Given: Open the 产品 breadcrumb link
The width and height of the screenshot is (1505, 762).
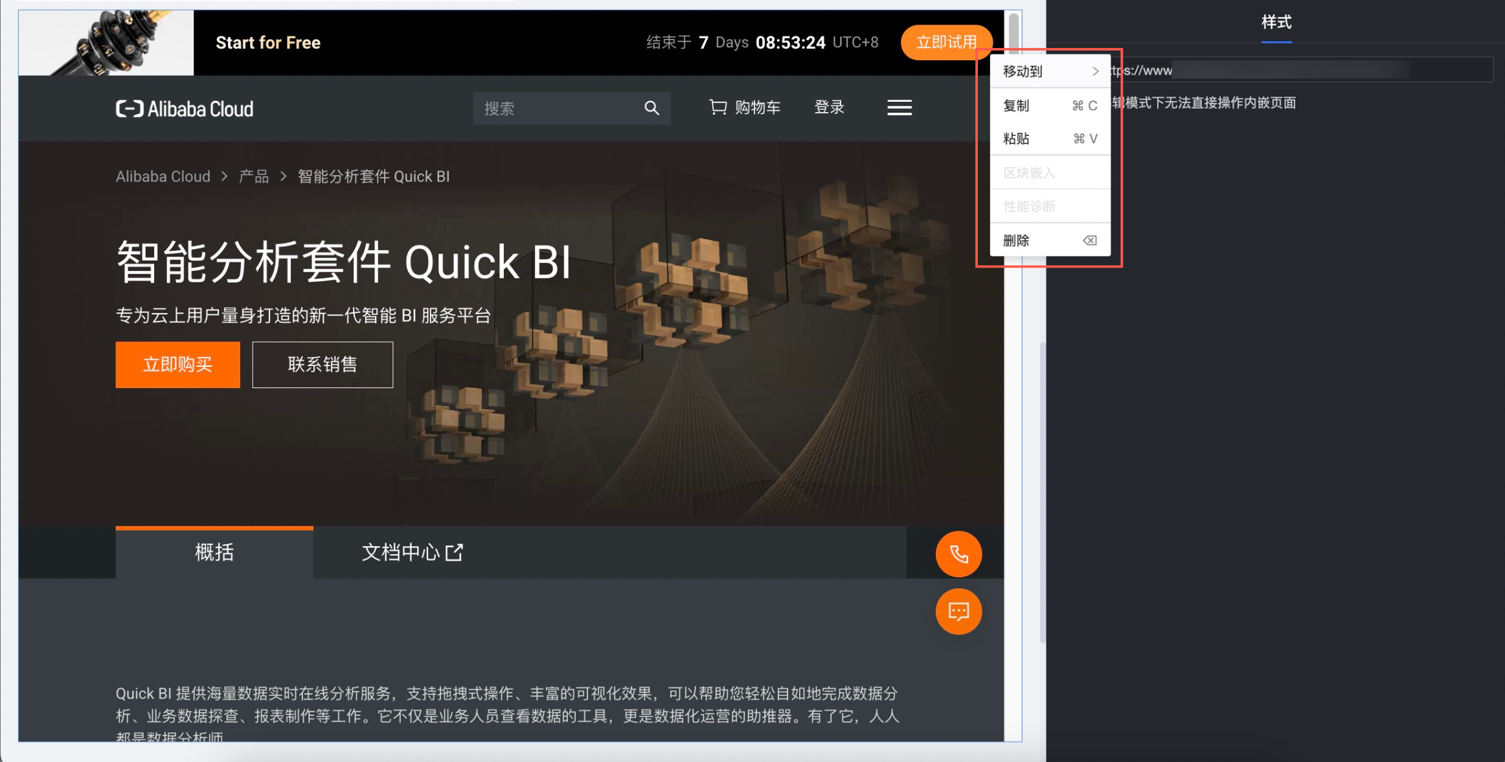Looking at the screenshot, I should (x=254, y=177).
